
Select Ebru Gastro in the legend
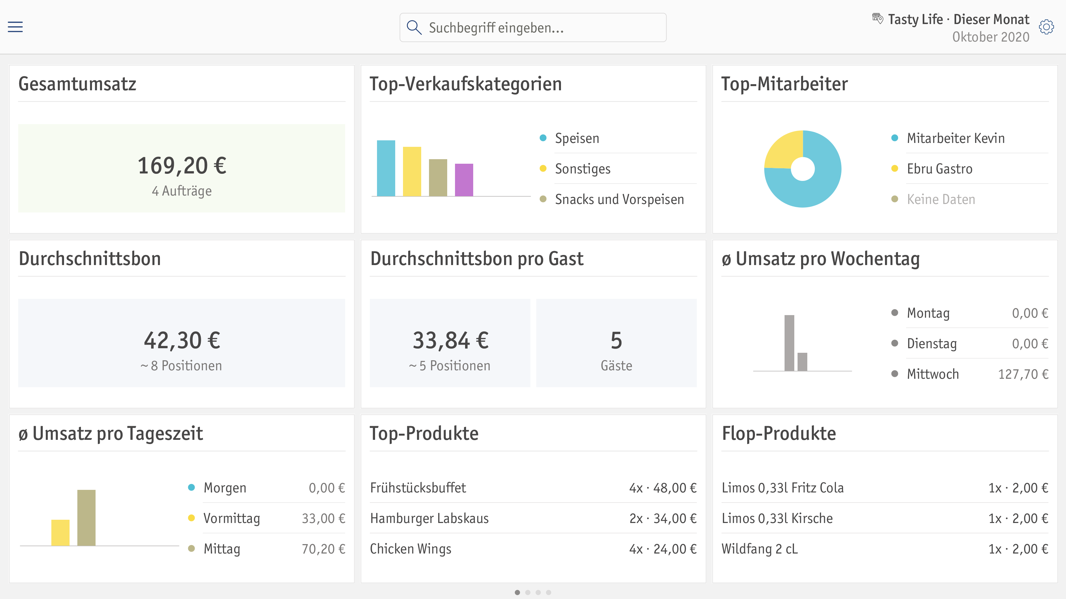point(969,169)
